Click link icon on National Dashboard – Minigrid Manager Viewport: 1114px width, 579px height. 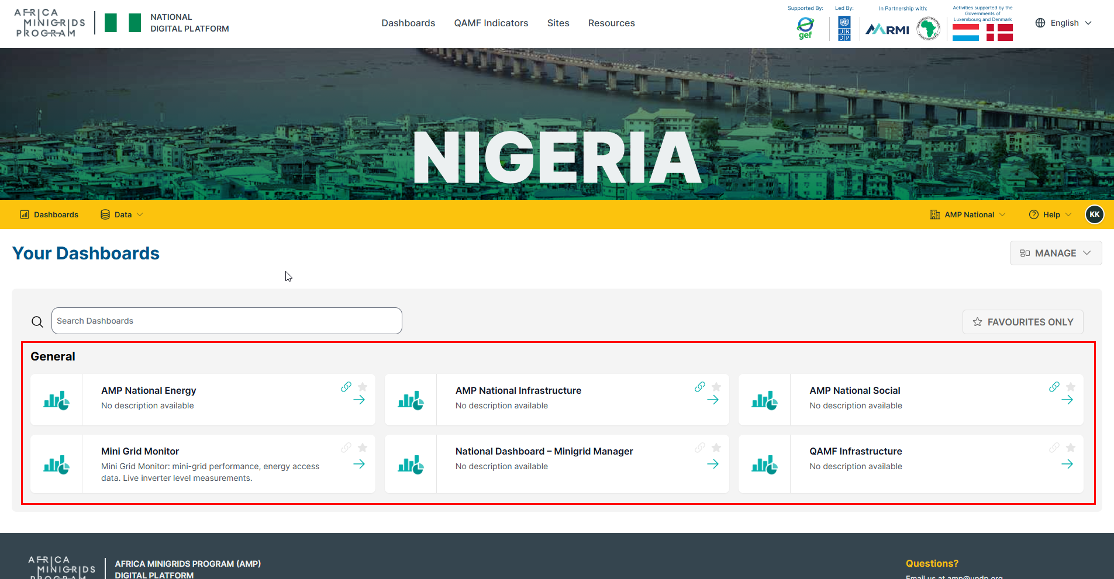(x=700, y=448)
